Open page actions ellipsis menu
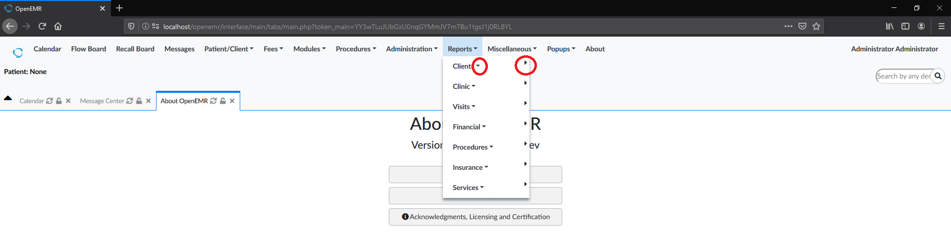The height and width of the screenshot is (233, 951). (x=789, y=26)
